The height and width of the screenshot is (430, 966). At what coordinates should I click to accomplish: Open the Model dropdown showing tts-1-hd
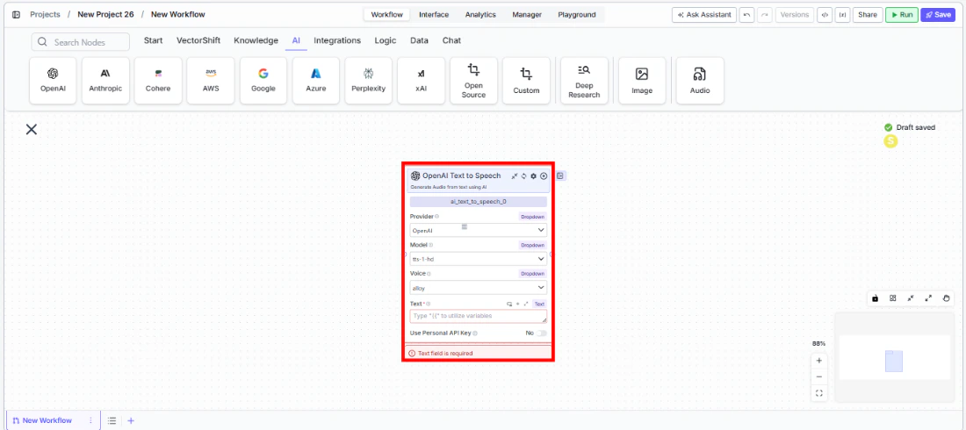[478, 259]
